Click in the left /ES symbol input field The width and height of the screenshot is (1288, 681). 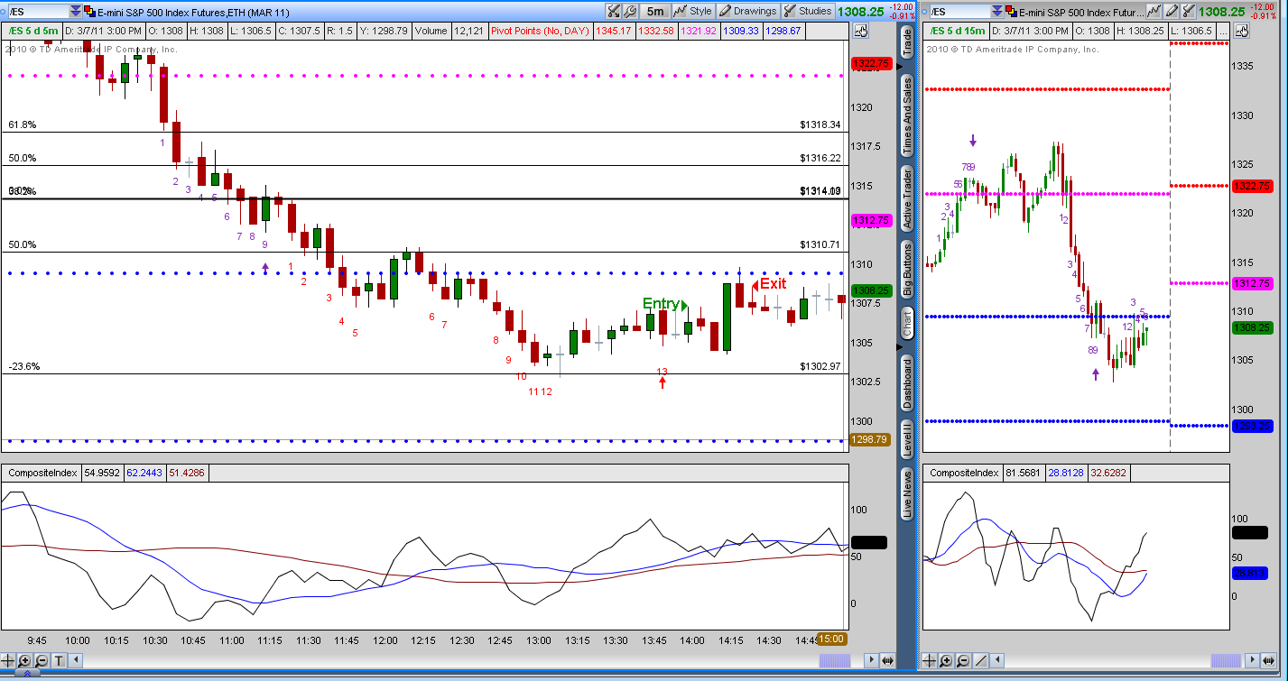(x=38, y=12)
